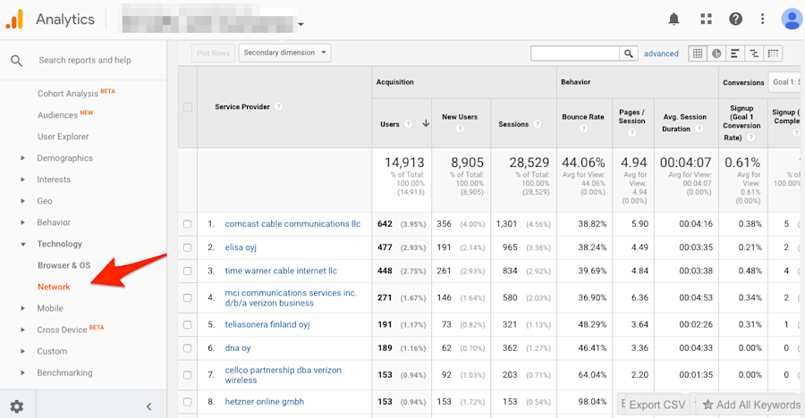The image size is (805, 418).
Task: Click the New Users help icon
Action: (460, 129)
